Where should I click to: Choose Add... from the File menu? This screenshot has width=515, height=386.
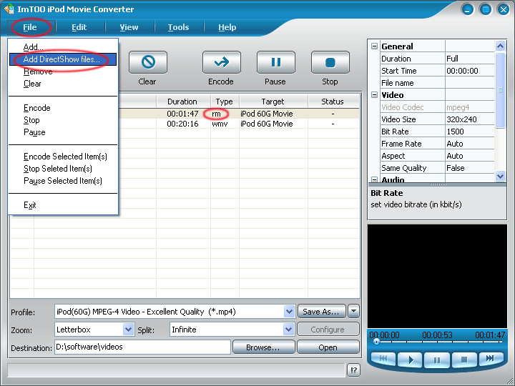coord(63,47)
